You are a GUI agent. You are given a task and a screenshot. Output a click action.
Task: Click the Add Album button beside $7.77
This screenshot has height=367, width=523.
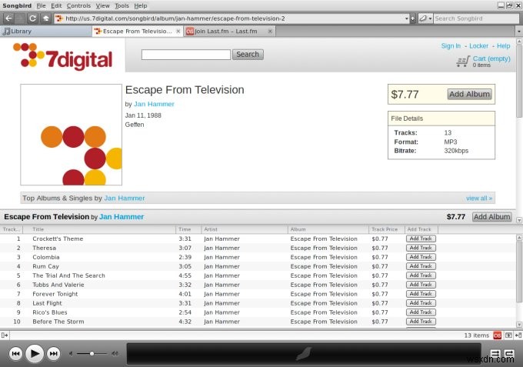(x=469, y=94)
